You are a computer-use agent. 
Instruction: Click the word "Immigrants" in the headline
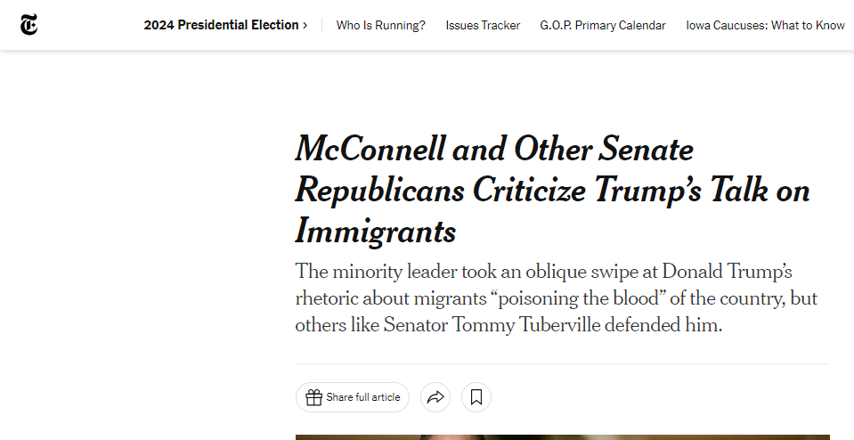click(376, 232)
